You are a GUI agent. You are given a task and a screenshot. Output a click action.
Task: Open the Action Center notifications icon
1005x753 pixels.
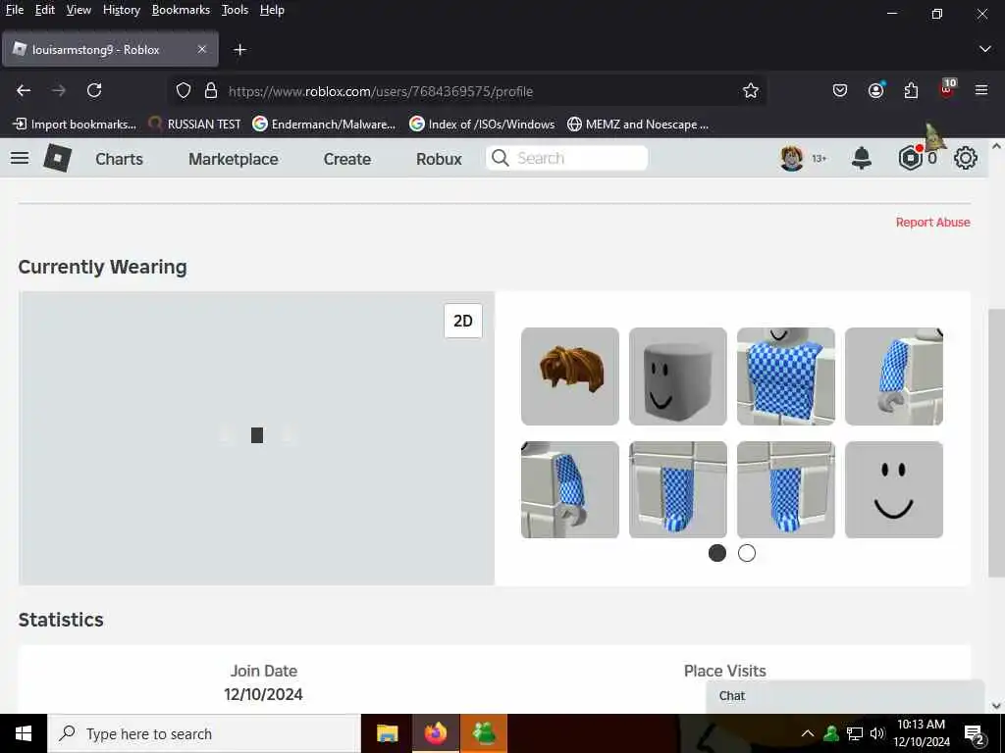(x=975, y=735)
